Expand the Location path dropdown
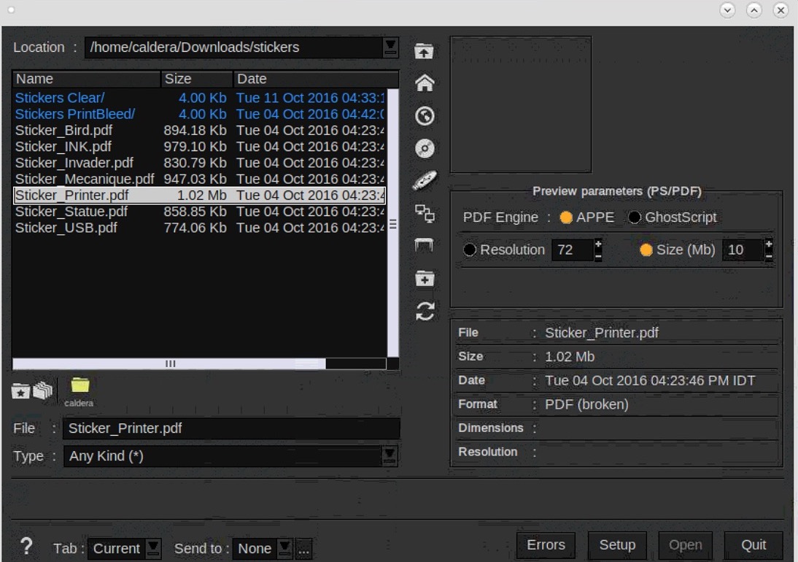 (x=390, y=47)
